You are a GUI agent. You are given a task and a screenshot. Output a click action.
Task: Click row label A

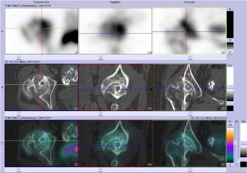pyautogui.click(x=2, y=31)
